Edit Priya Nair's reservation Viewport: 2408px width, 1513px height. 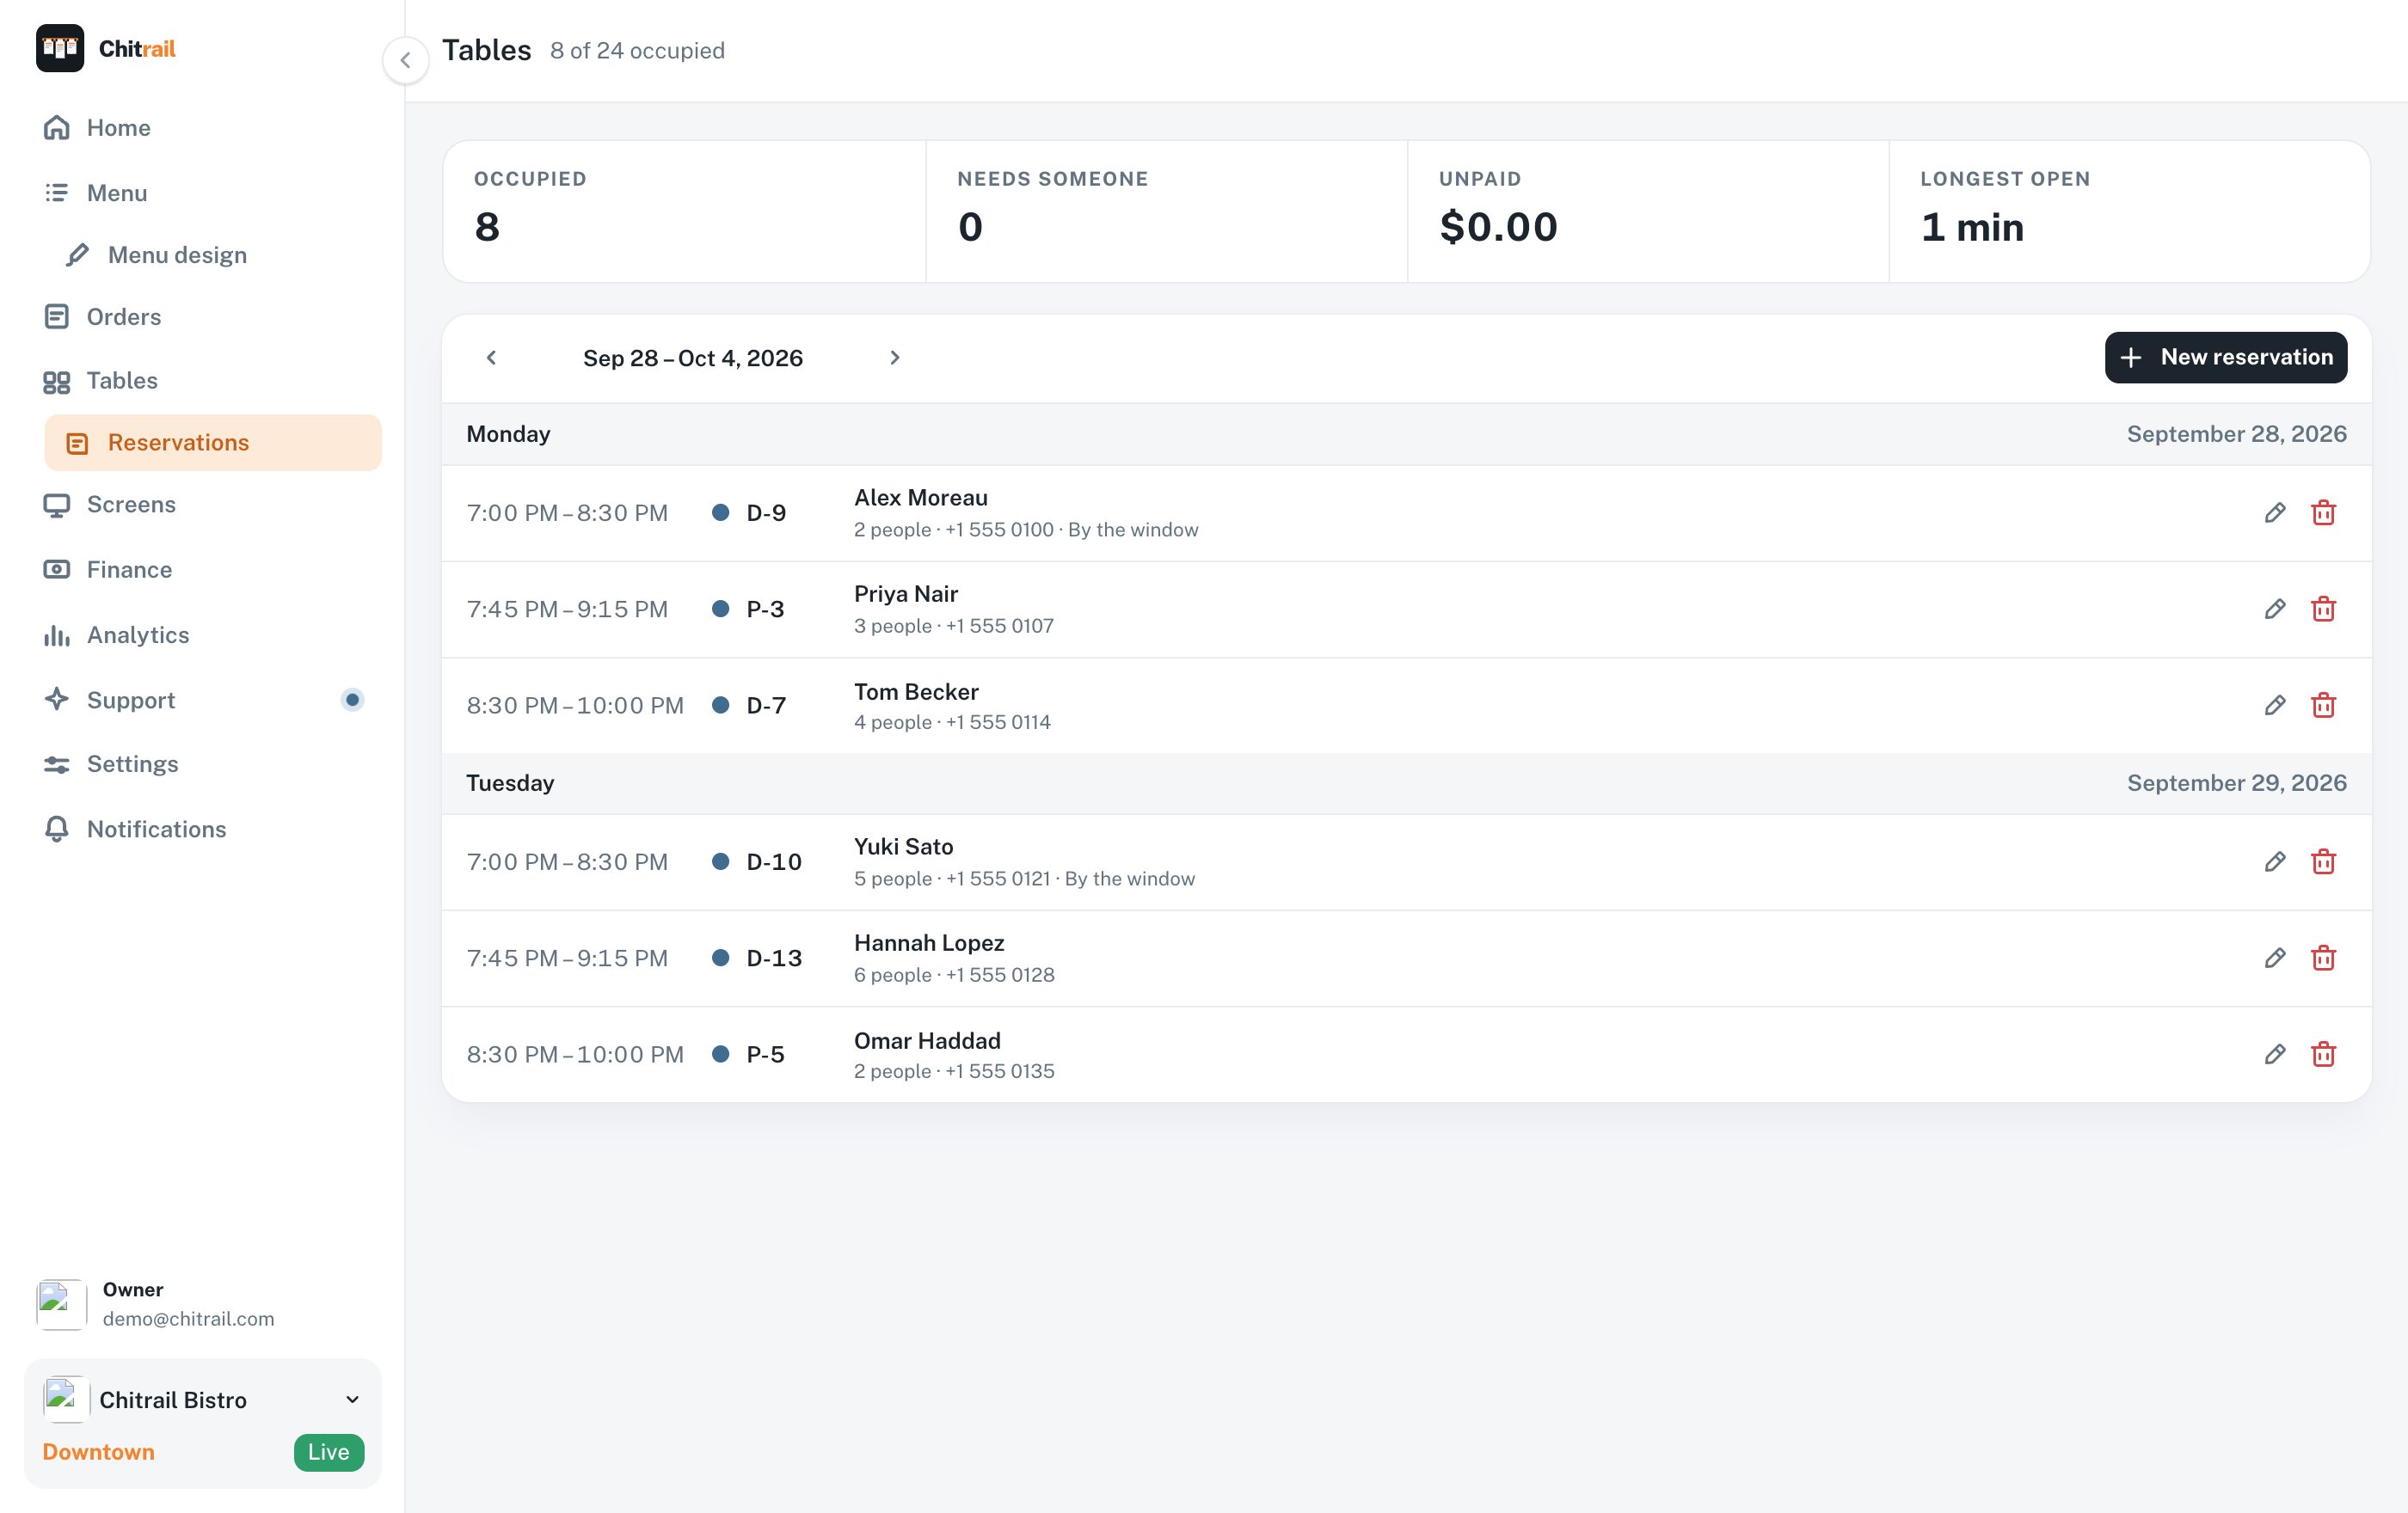(x=2274, y=609)
